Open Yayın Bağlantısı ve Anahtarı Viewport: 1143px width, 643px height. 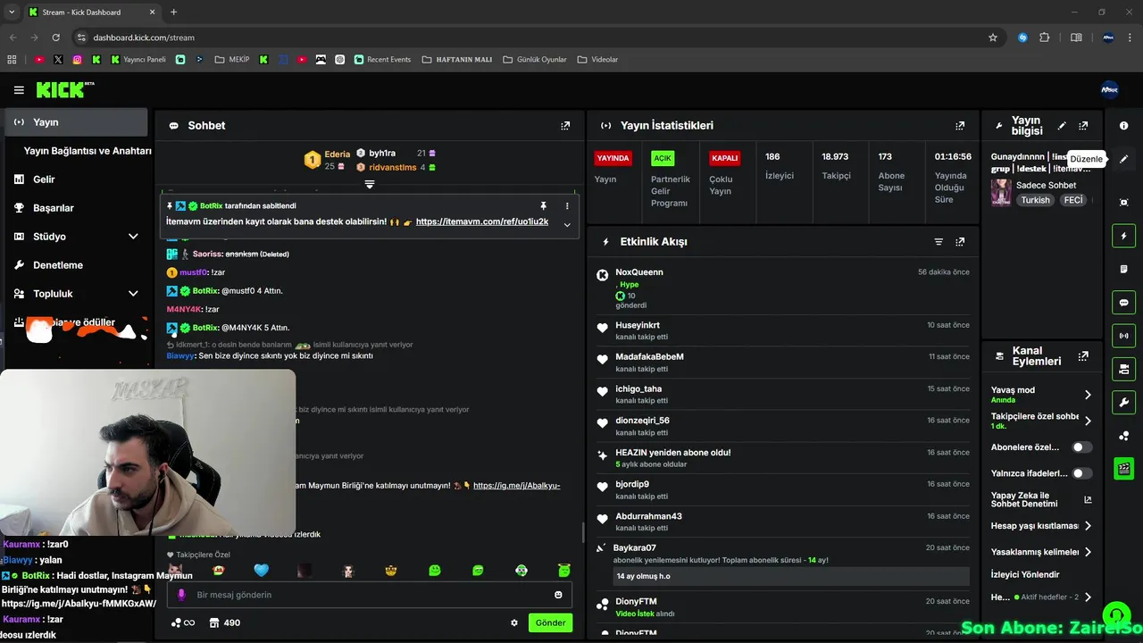pos(88,151)
